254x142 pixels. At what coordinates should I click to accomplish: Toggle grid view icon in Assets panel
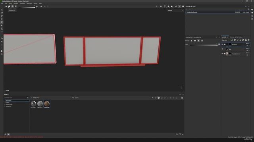(182, 98)
